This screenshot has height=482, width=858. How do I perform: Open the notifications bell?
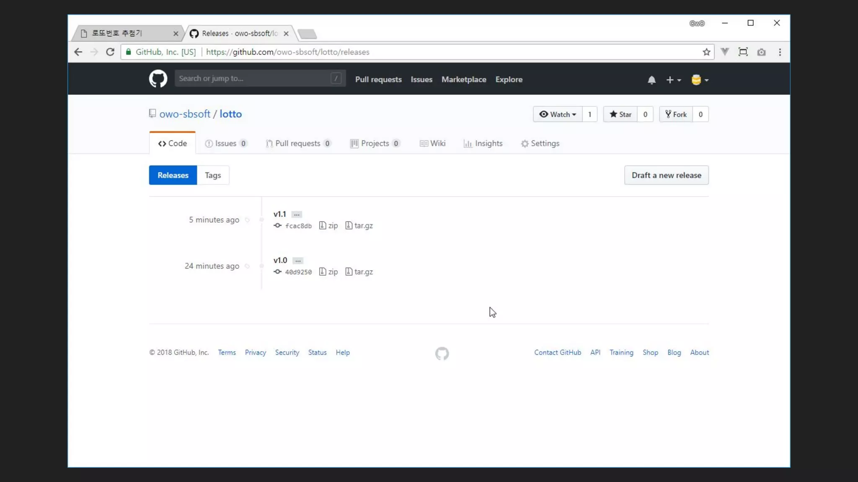coord(651,80)
